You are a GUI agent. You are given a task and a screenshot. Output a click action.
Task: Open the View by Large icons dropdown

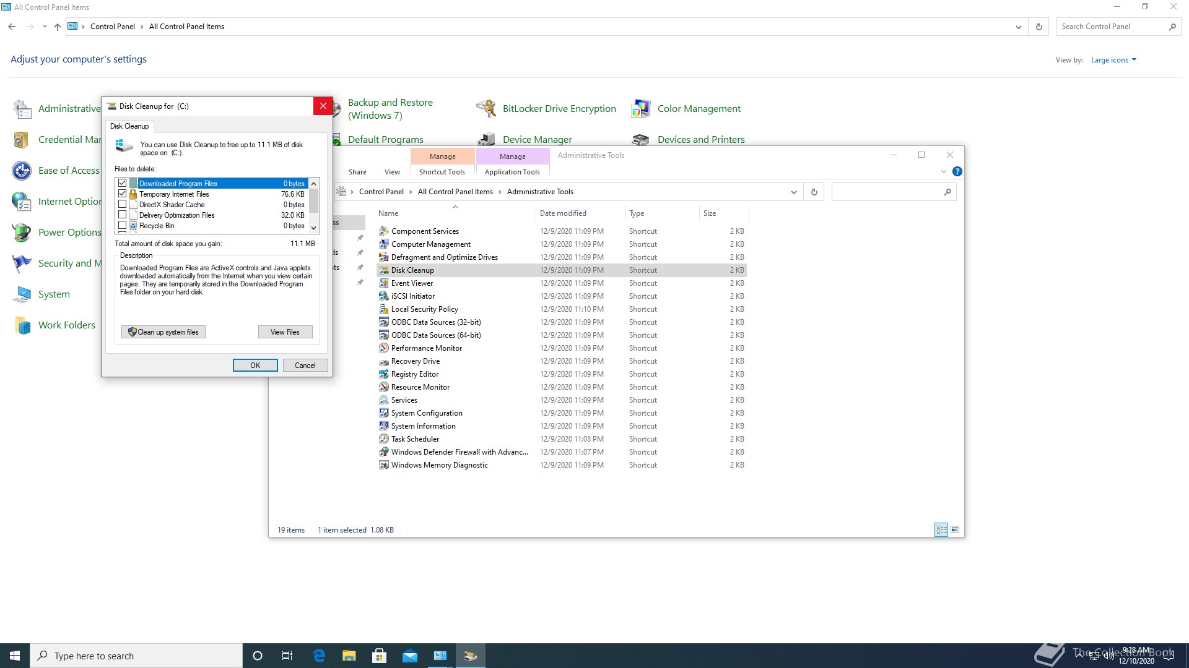click(x=1113, y=60)
